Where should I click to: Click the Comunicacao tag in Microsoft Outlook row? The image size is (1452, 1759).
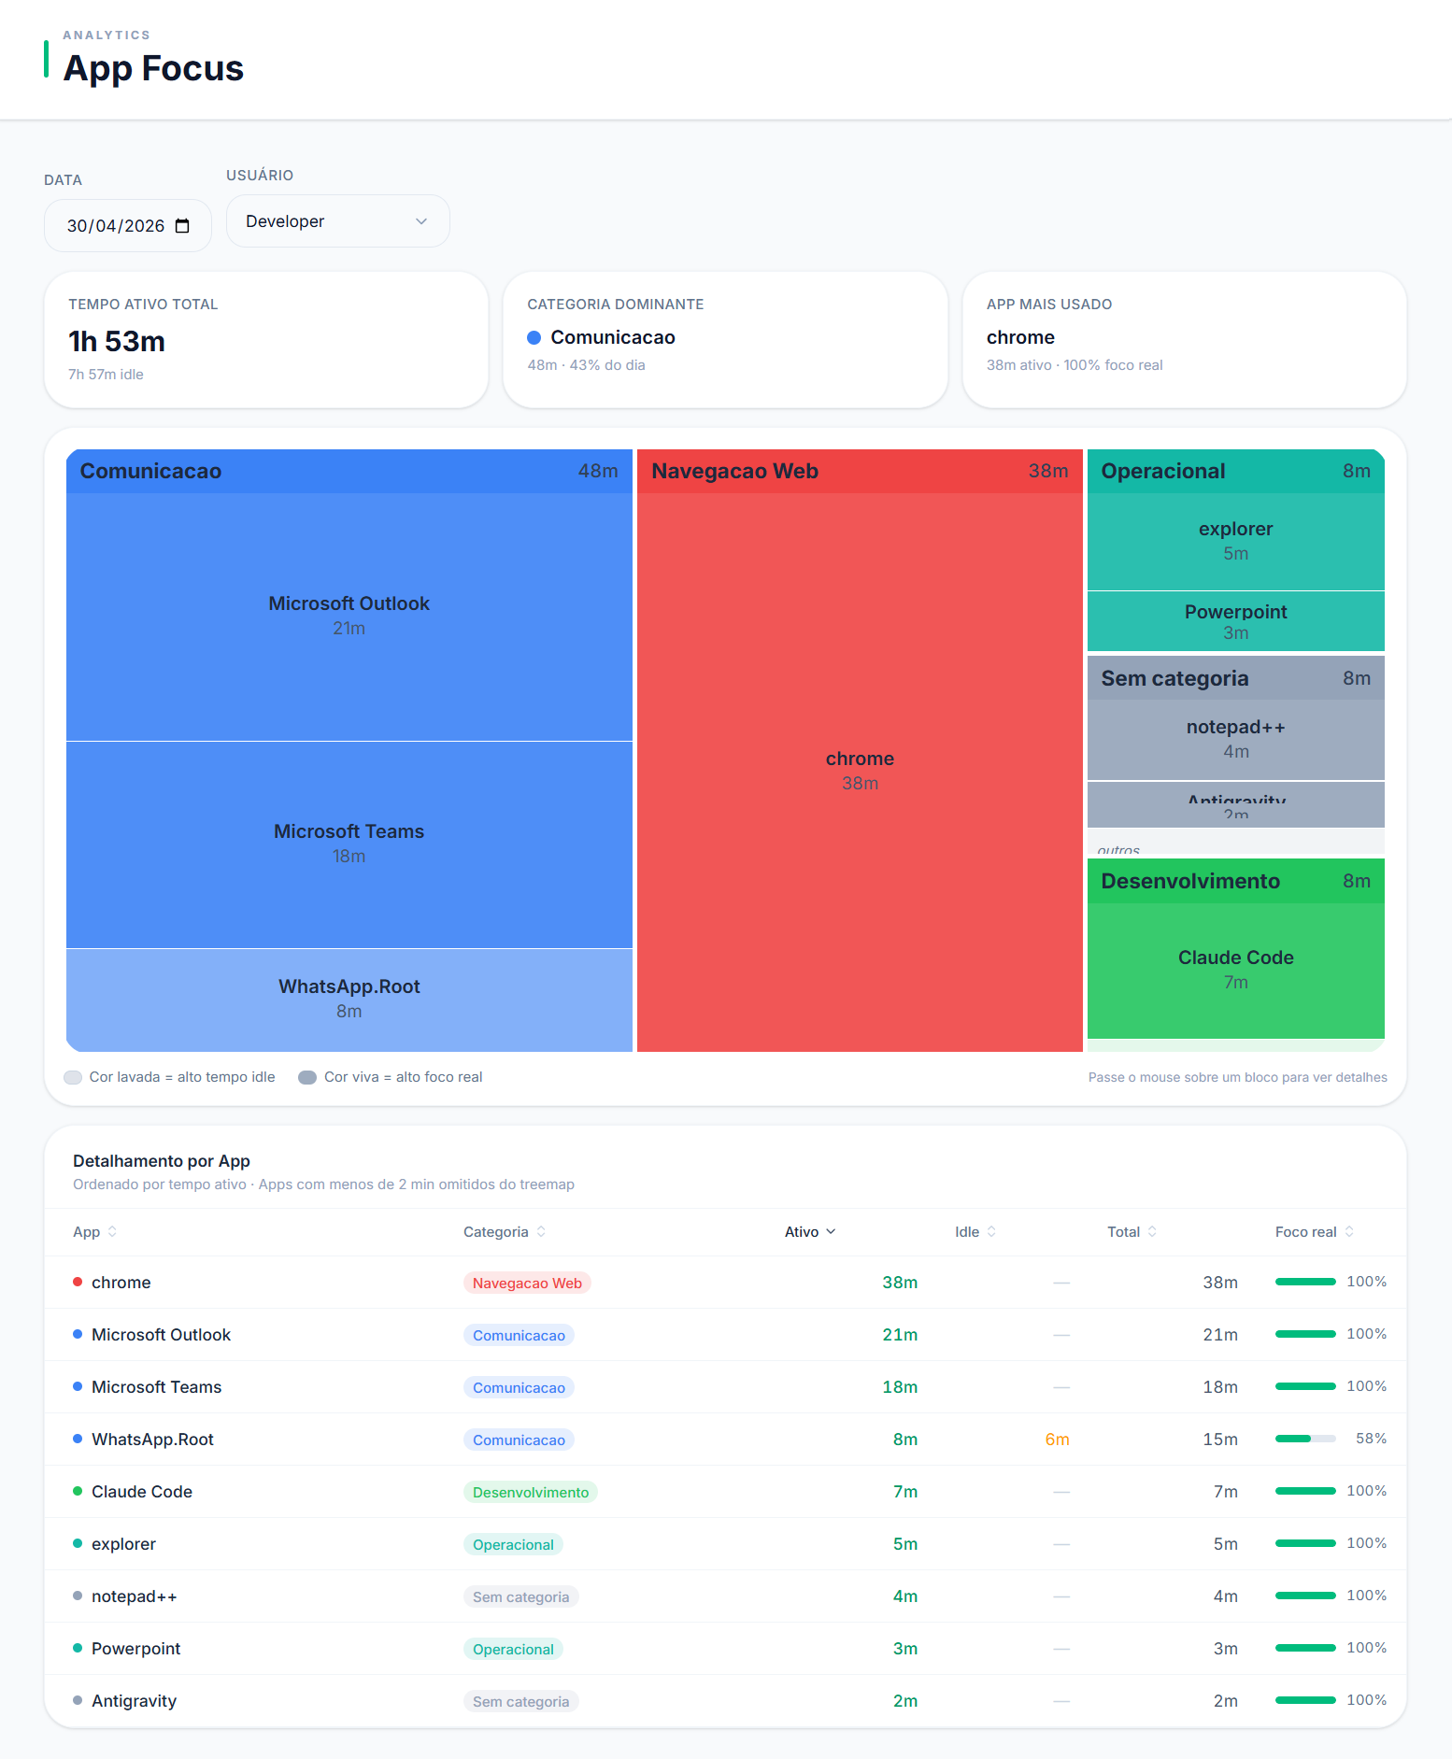click(519, 1335)
